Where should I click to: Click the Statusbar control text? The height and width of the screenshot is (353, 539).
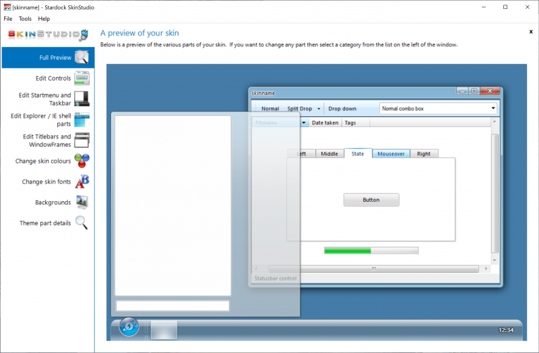coord(276,278)
